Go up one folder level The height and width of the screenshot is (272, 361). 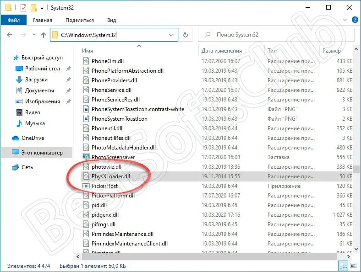(44, 35)
